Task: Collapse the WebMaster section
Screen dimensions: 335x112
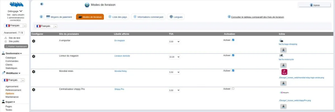Action: [13, 73]
